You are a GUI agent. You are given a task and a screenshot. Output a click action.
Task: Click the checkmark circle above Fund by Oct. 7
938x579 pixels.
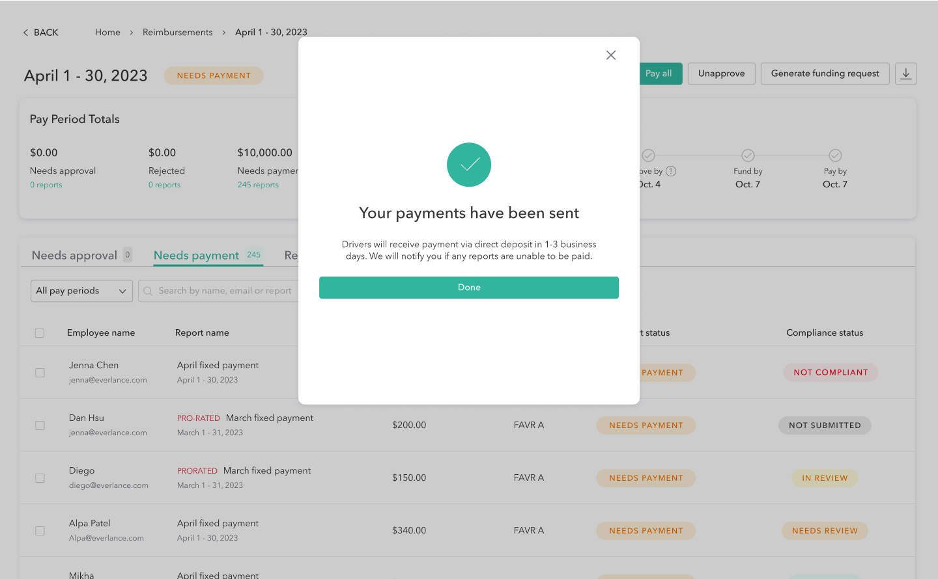coord(747,155)
